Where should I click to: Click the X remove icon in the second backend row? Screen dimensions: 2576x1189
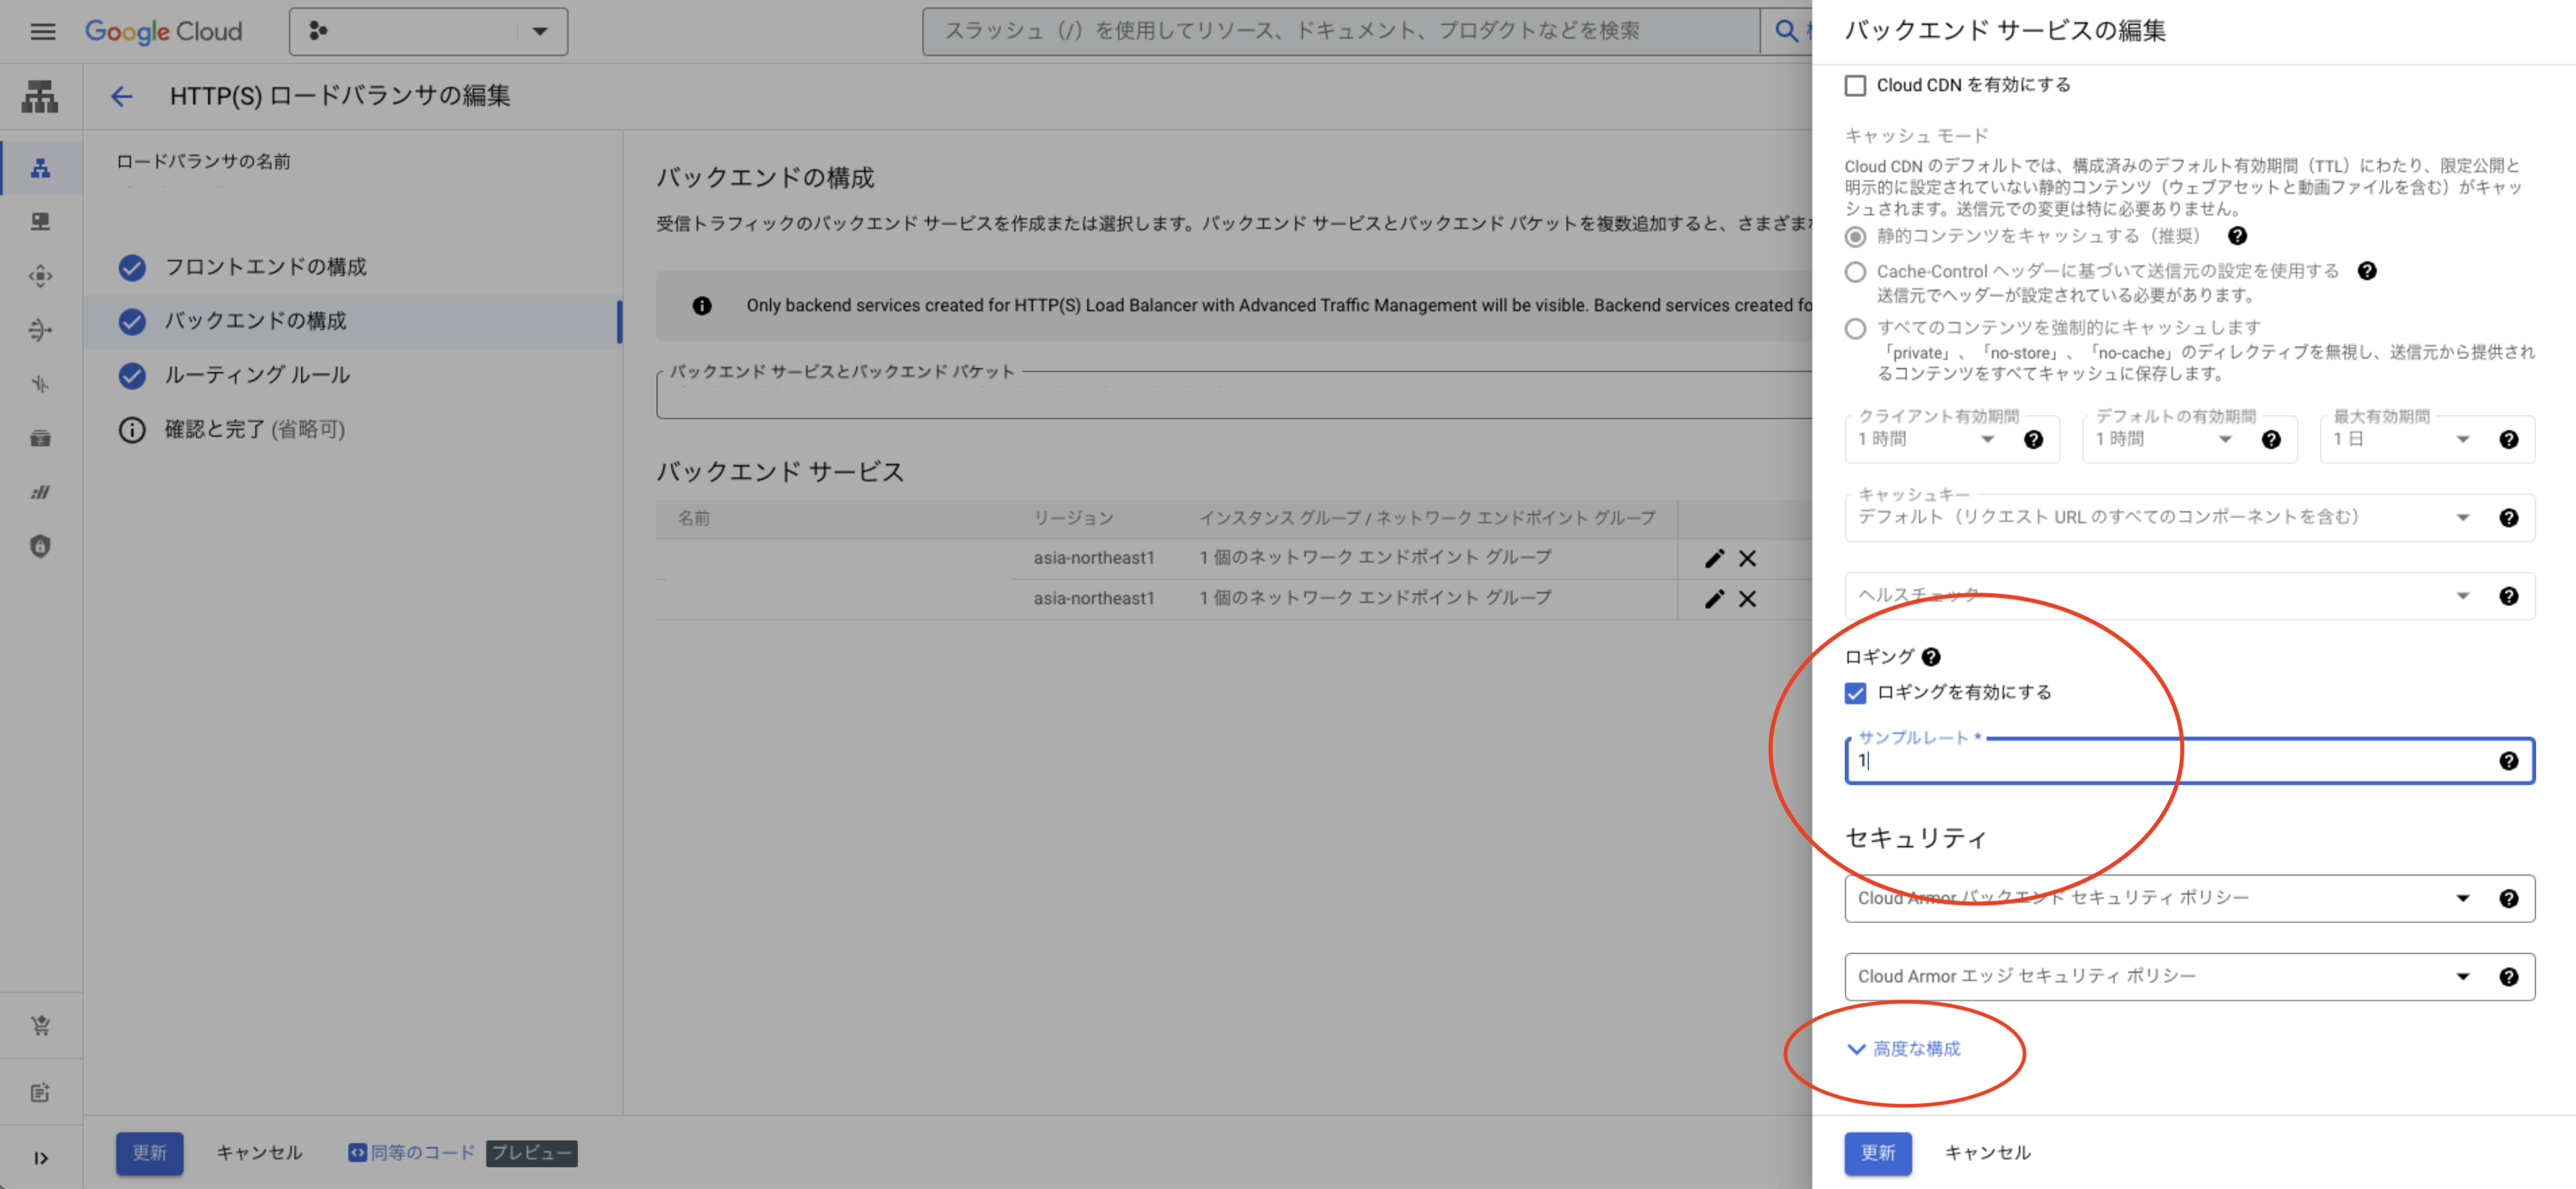pos(1747,599)
